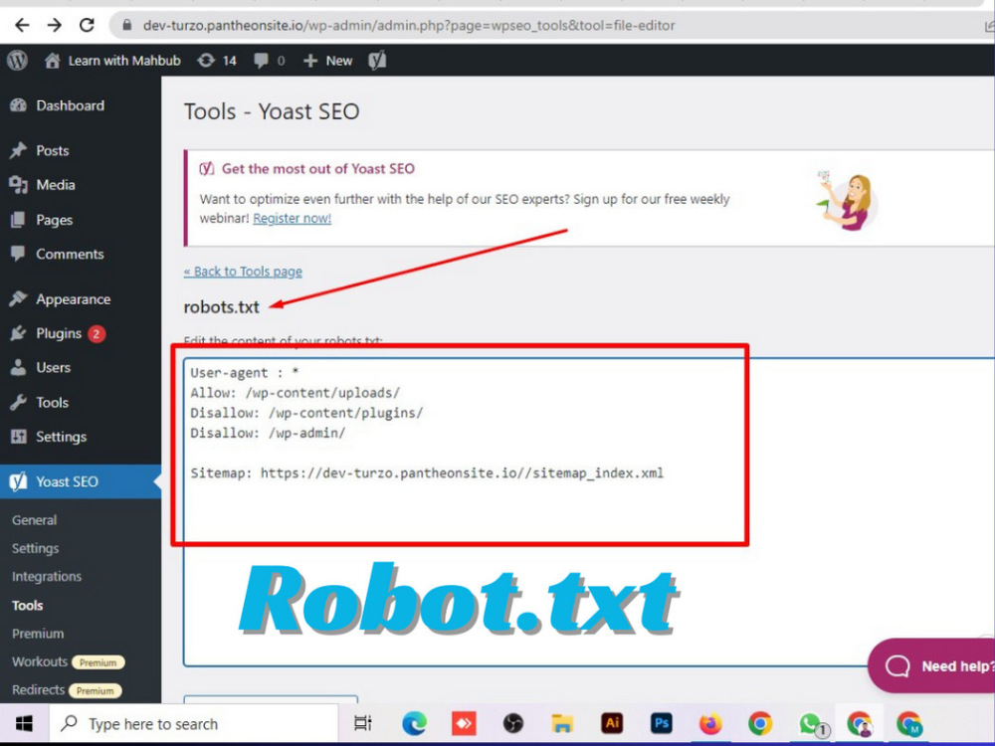The height and width of the screenshot is (746, 995).
Task: Select Yoast SEO Settings submenu
Action: point(36,549)
